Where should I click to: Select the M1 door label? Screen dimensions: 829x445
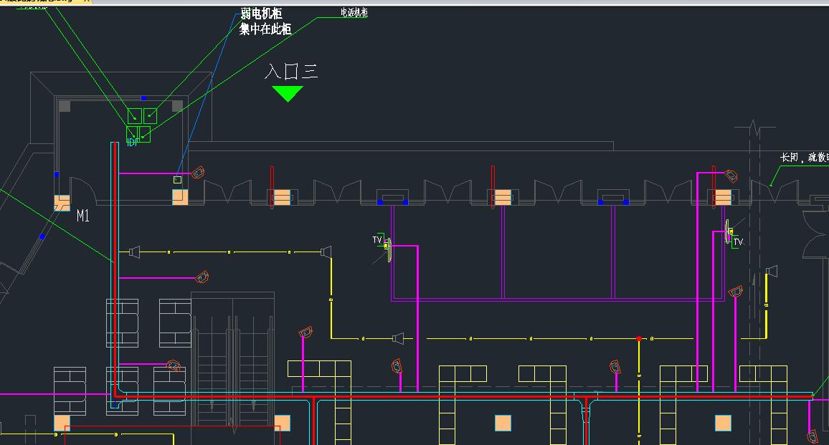[x=83, y=216]
